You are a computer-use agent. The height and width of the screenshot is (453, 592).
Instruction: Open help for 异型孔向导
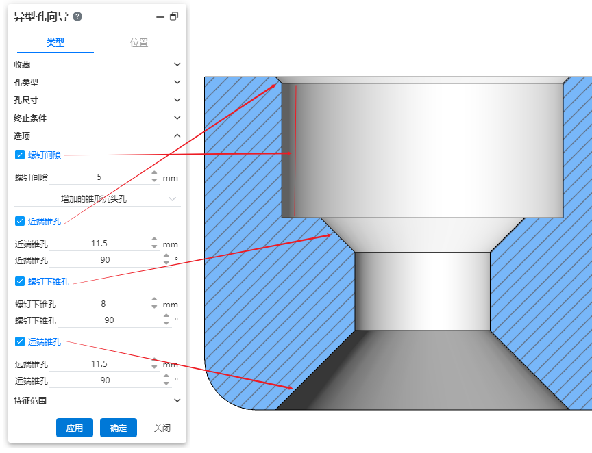[77, 16]
